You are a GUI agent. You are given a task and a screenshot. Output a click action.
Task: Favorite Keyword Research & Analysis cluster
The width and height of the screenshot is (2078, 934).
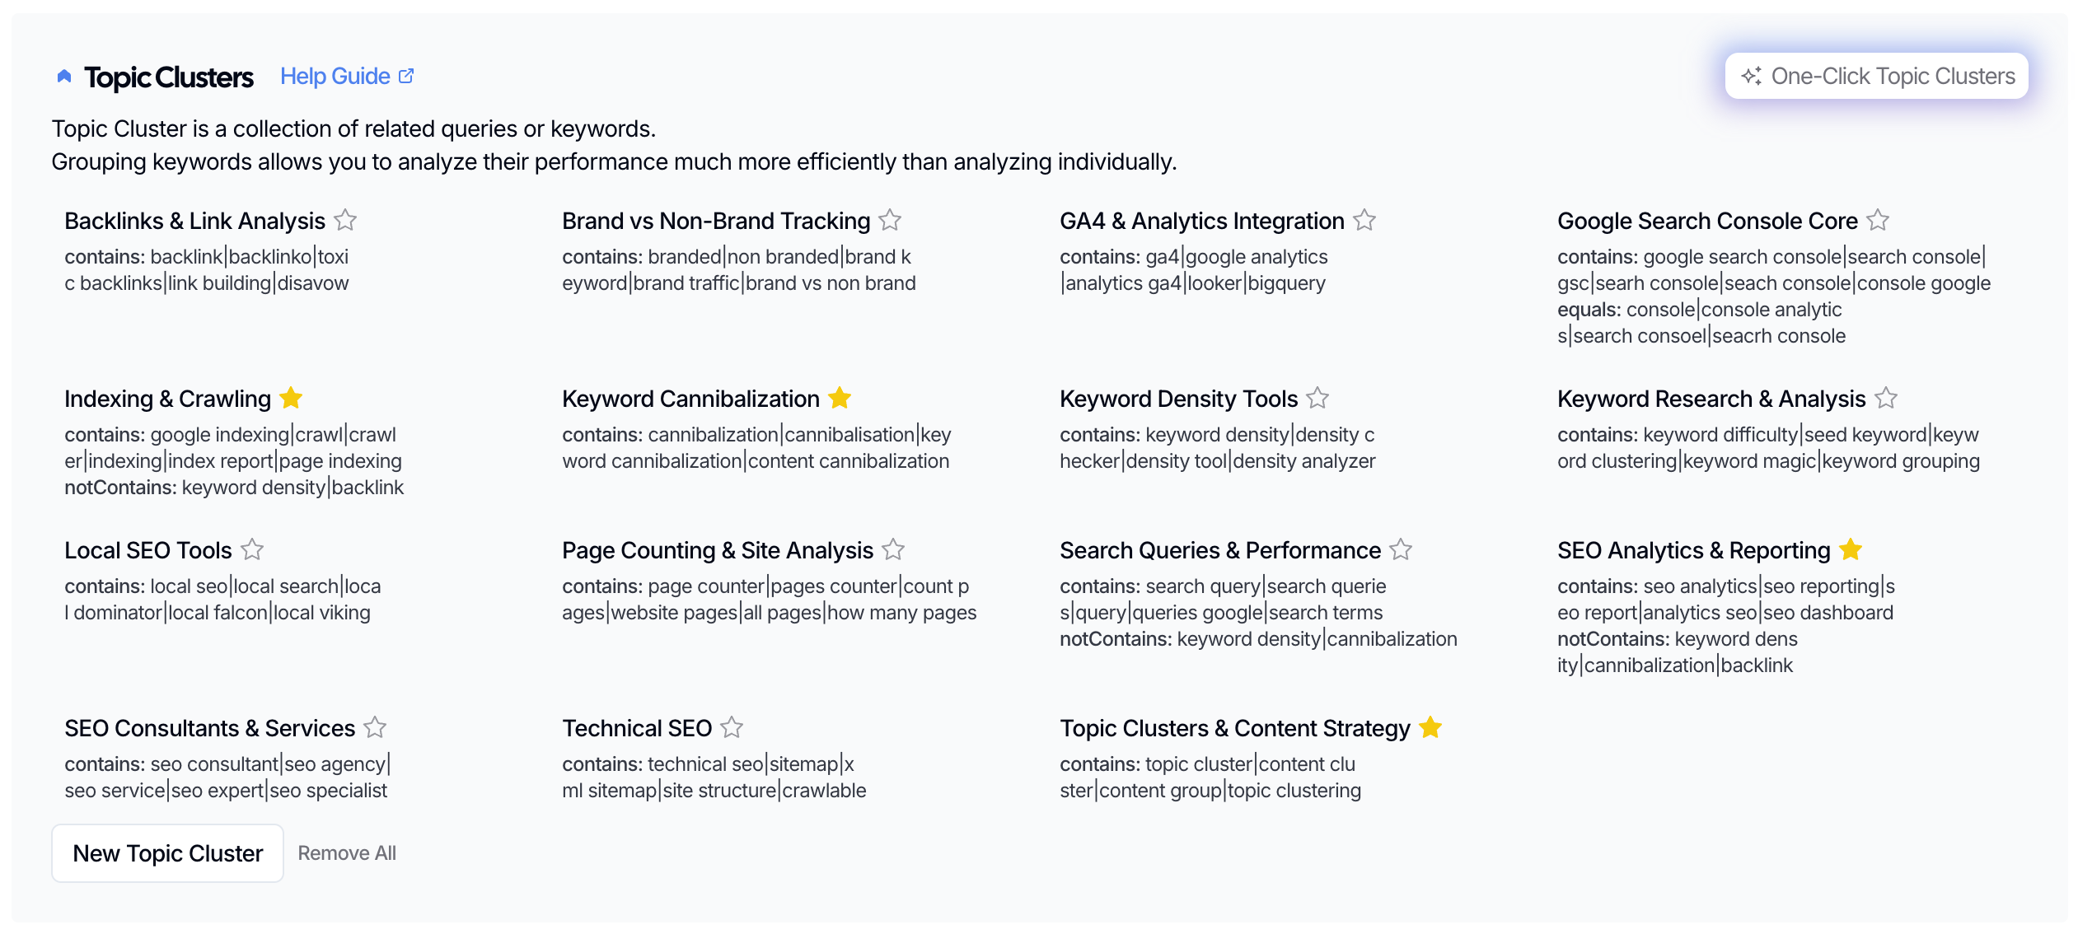pyautogui.click(x=1886, y=398)
